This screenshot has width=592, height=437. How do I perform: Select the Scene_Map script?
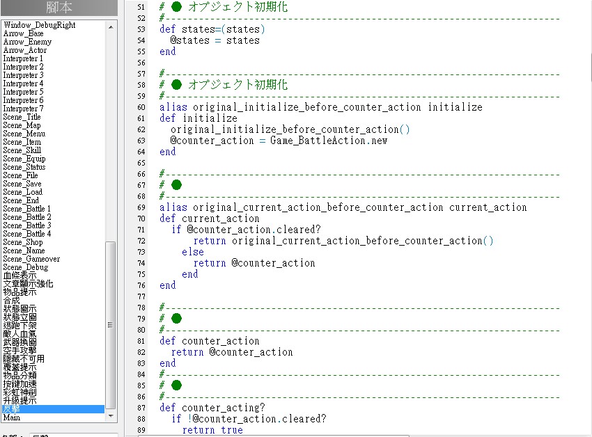click(x=22, y=125)
